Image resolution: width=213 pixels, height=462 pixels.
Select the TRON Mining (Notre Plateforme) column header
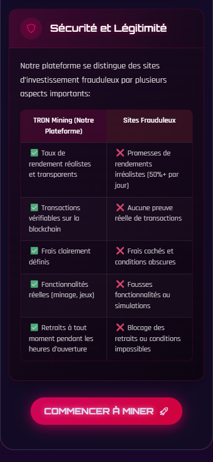point(64,126)
